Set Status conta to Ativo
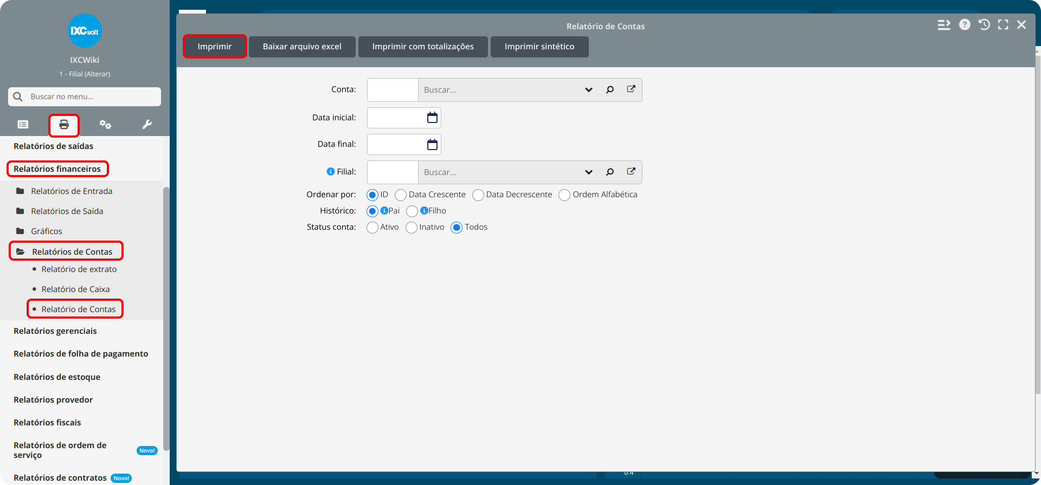Image resolution: width=1041 pixels, height=485 pixels. point(372,228)
